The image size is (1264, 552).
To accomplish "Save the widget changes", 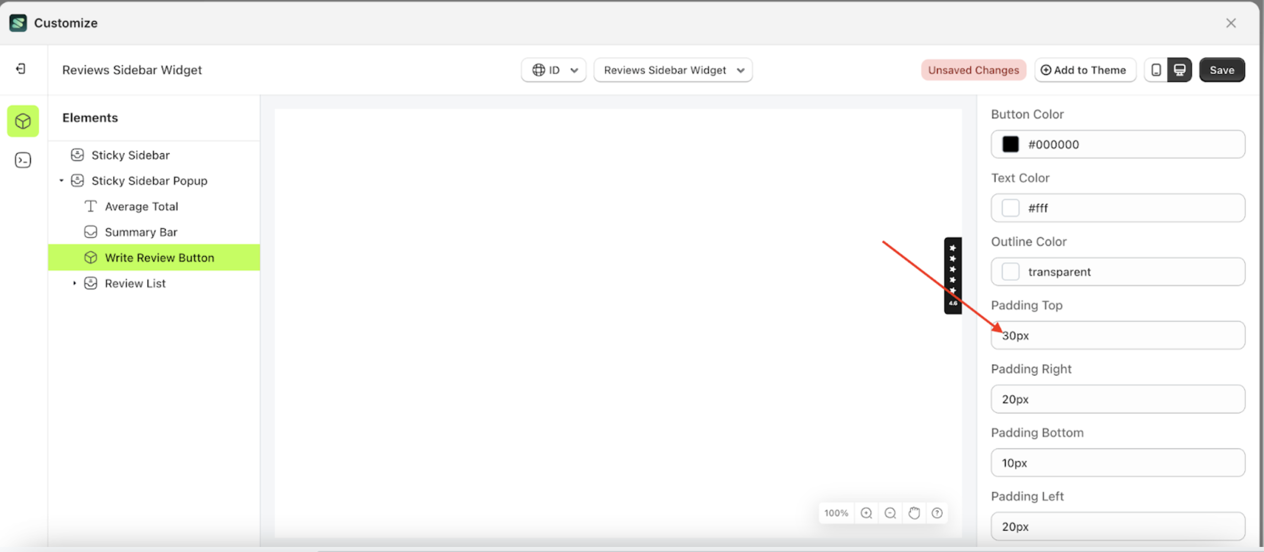I will tap(1222, 70).
